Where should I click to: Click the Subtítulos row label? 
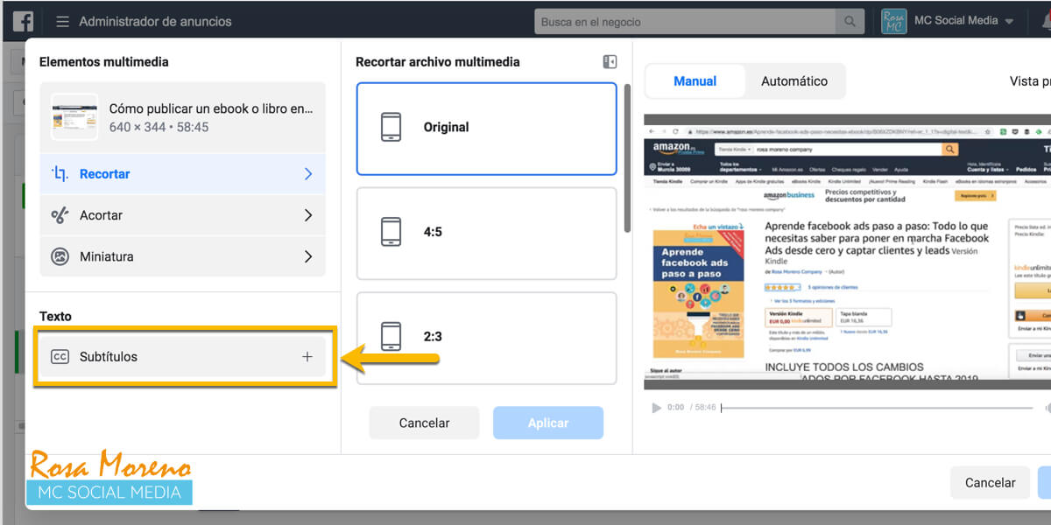109,357
